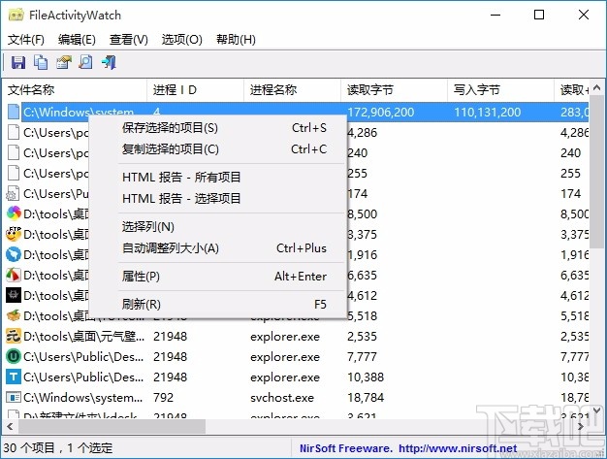Open the 帮助(H) menu

coord(236,39)
